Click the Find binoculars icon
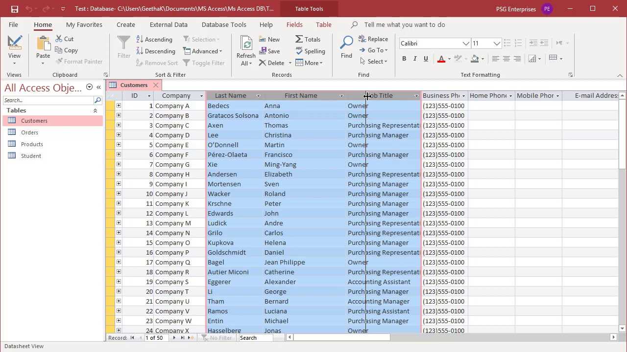The height and width of the screenshot is (352, 627). tap(346, 43)
